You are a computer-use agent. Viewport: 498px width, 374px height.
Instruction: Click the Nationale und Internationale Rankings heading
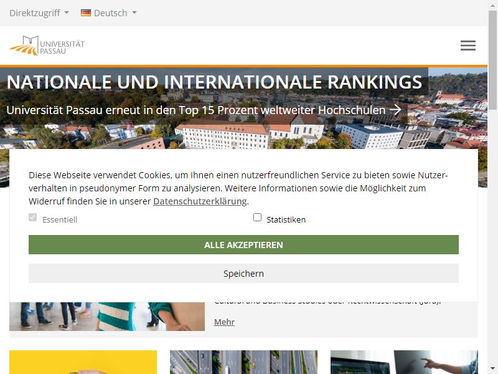pyautogui.click(x=214, y=82)
